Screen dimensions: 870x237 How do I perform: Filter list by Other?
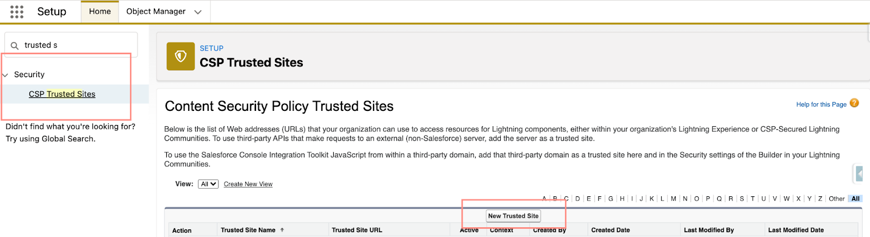pyautogui.click(x=836, y=199)
